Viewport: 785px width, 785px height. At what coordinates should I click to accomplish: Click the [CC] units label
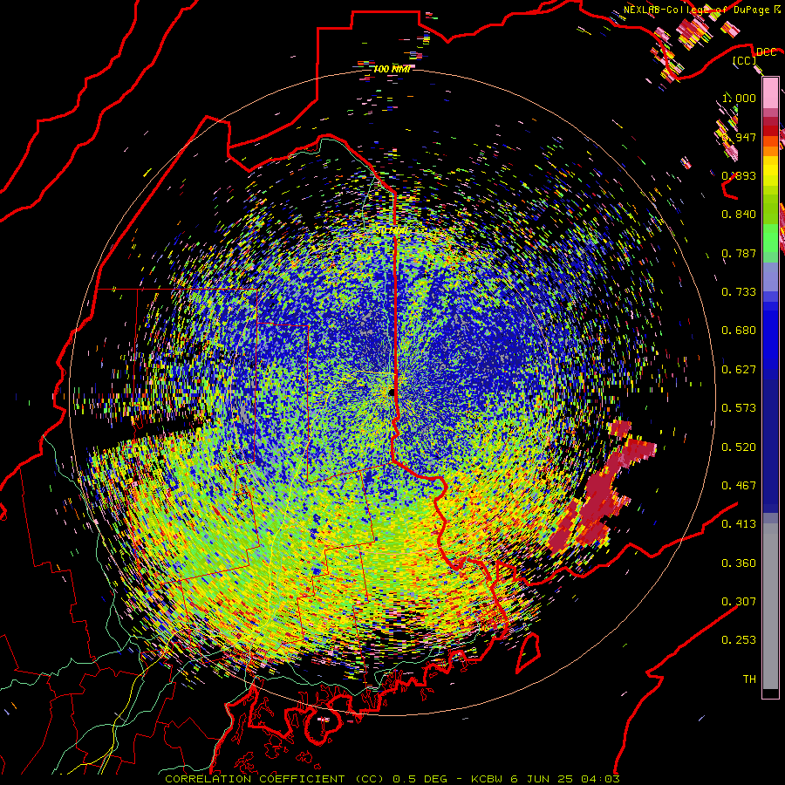[744, 60]
